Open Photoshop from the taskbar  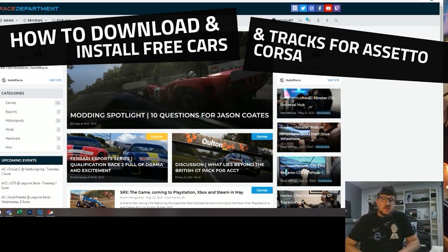pyautogui.click(x=30, y=212)
